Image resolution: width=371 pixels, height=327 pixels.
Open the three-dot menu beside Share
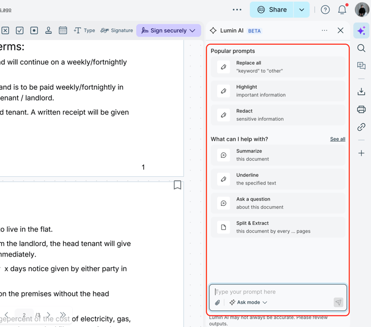click(237, 10)
